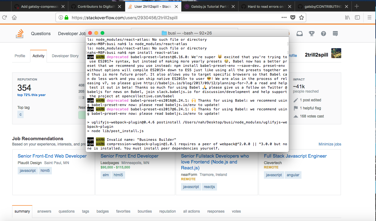Switch to 'Gatsby.js Tutorial Part' browser tab
Screen dimensions: 376x221
(x=210, y=7)
